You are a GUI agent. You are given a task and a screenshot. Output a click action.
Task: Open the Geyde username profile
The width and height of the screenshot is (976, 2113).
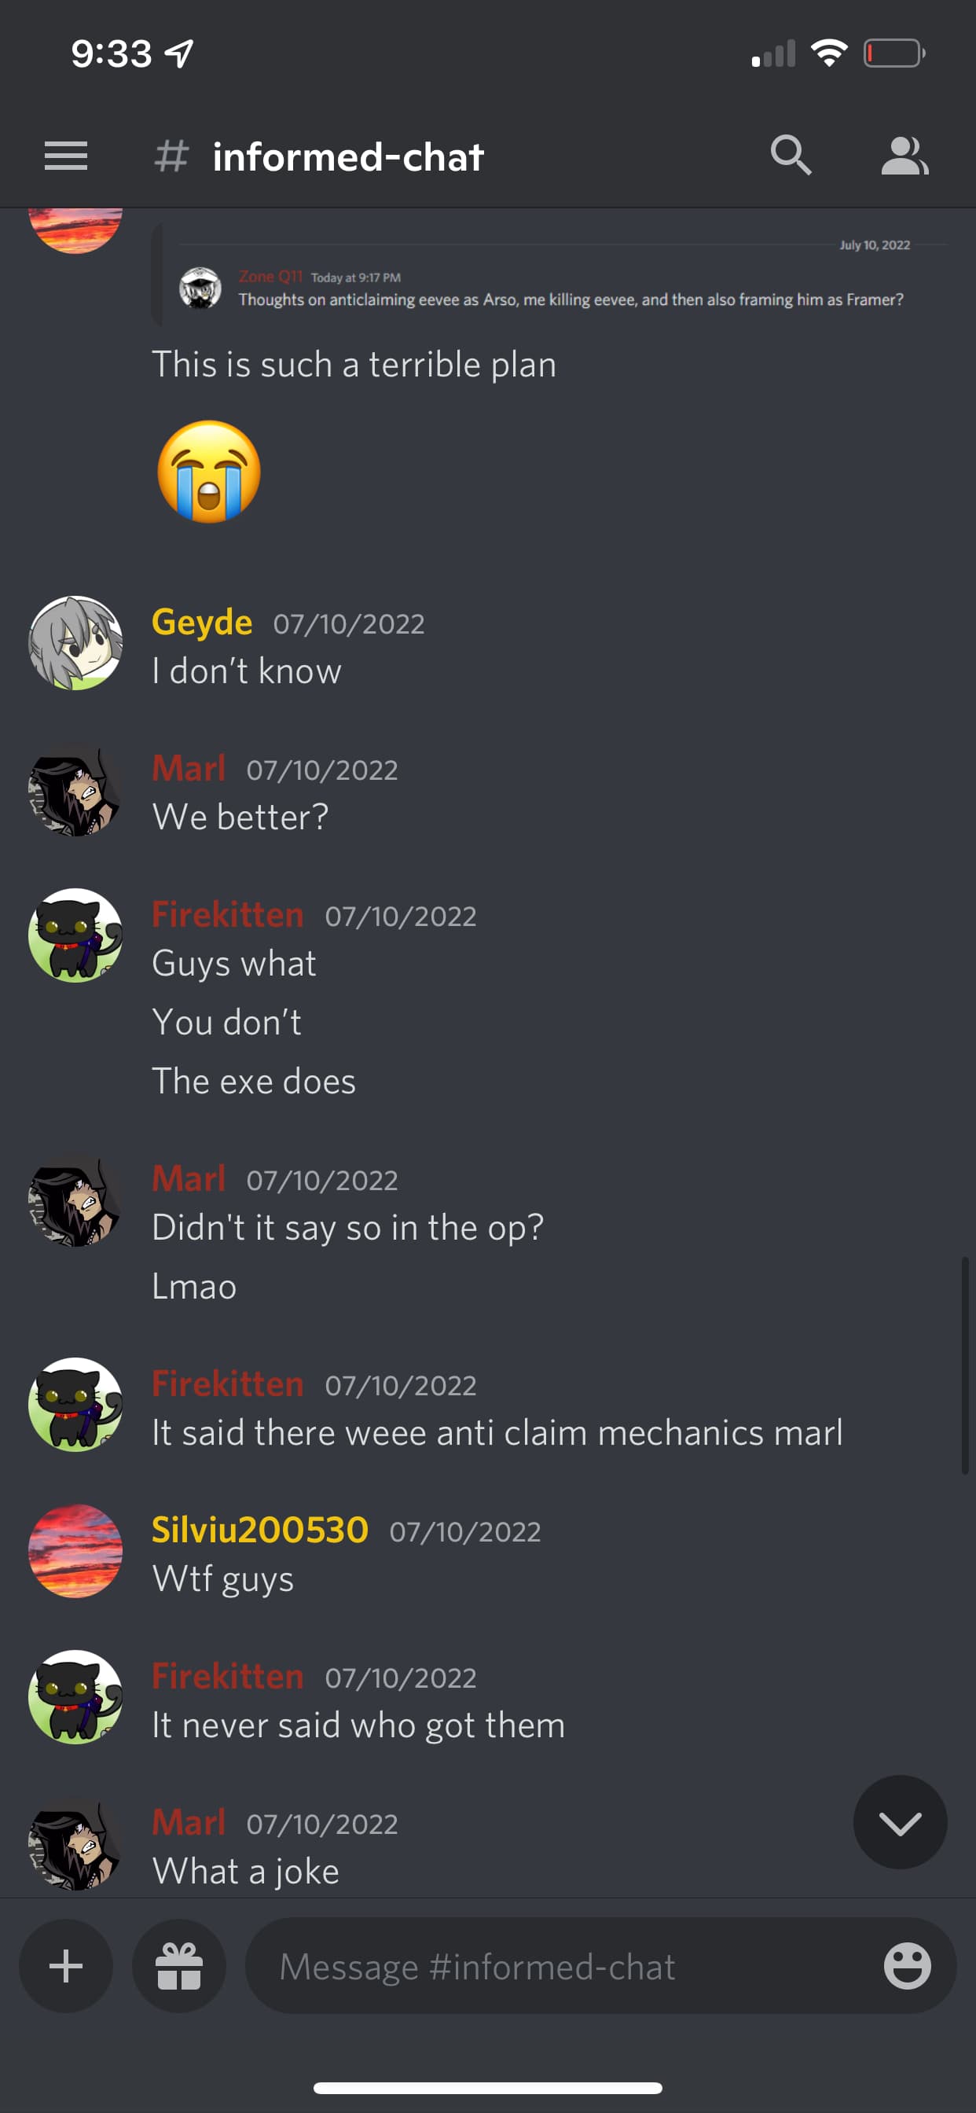[202, 622]
